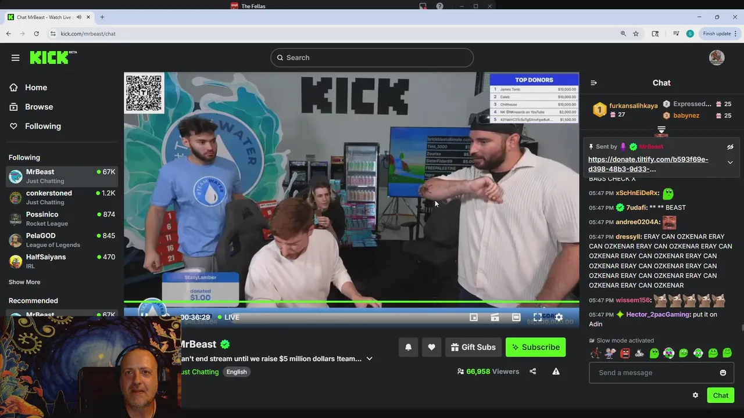Click the wissem156 username in chat
This screenshot has height=418, width=744.
tap(633, 301)
